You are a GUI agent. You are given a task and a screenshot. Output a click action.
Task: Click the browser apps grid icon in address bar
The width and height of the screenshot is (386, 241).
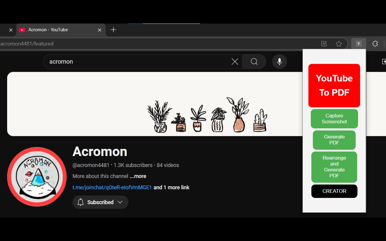pyautogui.click(x=324, y=44)
